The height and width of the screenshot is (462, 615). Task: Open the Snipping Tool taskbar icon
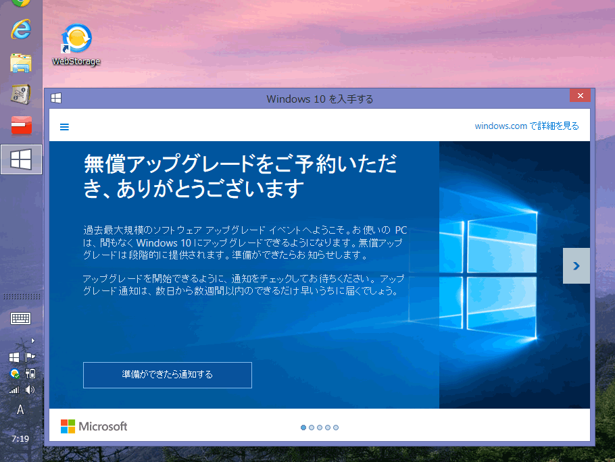pos(21,95)
